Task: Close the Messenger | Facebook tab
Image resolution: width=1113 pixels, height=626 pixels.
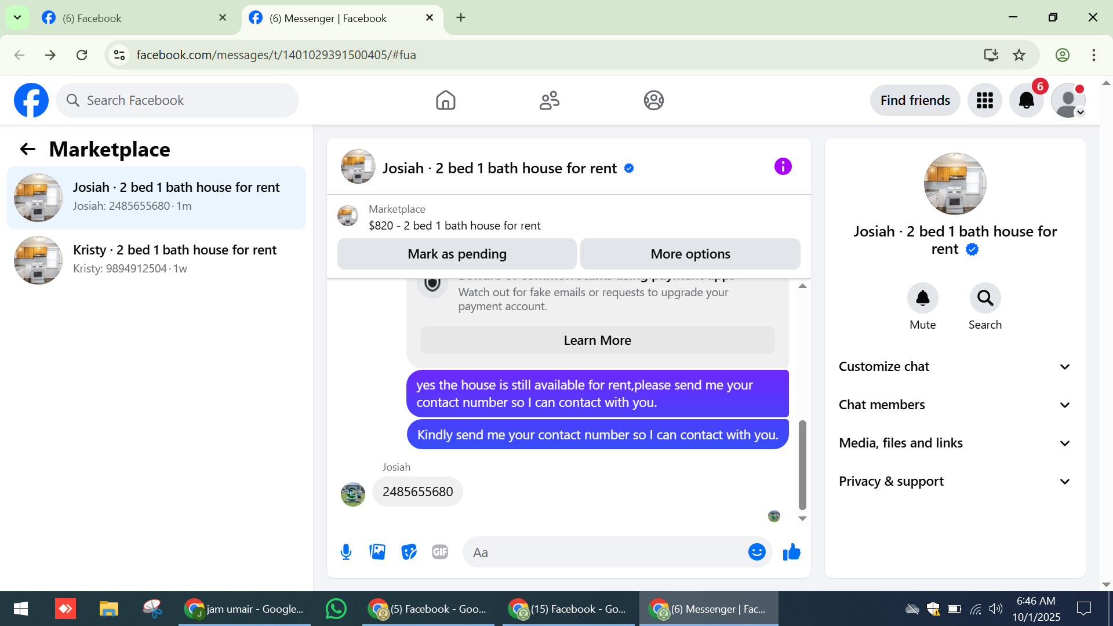Action: pyautogui.click(x=430, y=18)
